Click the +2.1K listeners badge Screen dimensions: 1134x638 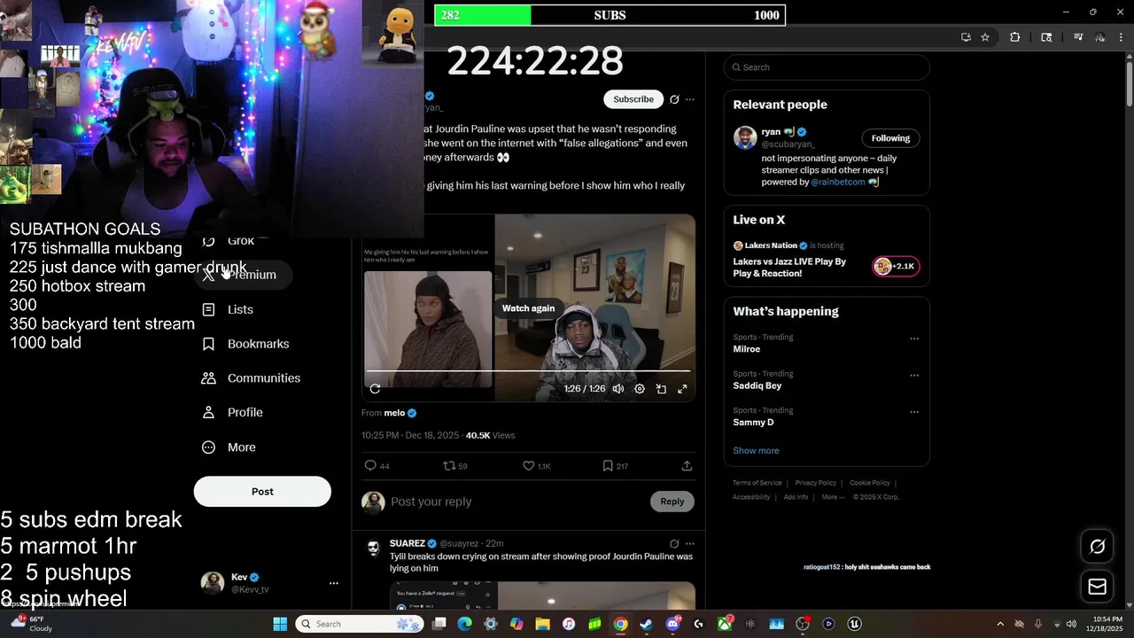[x=896, y=267]
